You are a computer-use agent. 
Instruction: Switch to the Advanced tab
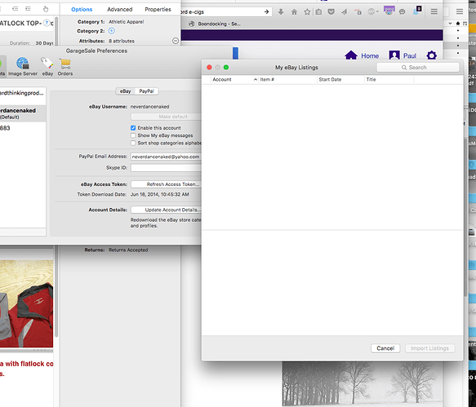(119, 10)
